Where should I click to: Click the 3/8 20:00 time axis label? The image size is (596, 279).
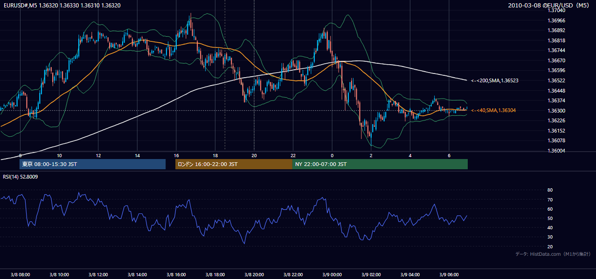tap(254, 274)
